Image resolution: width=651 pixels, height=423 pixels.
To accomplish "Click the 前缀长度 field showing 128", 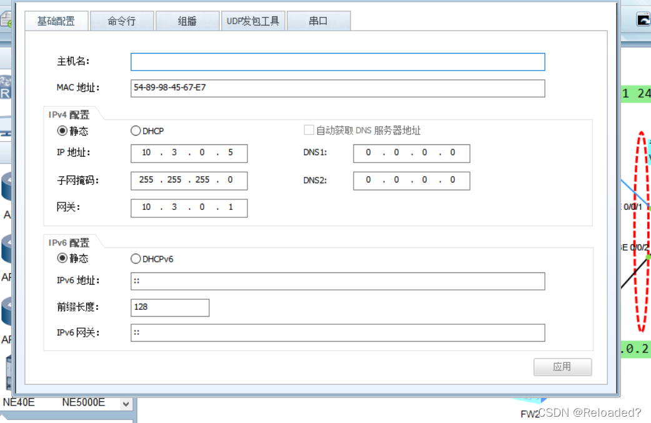I will (170, 307).
